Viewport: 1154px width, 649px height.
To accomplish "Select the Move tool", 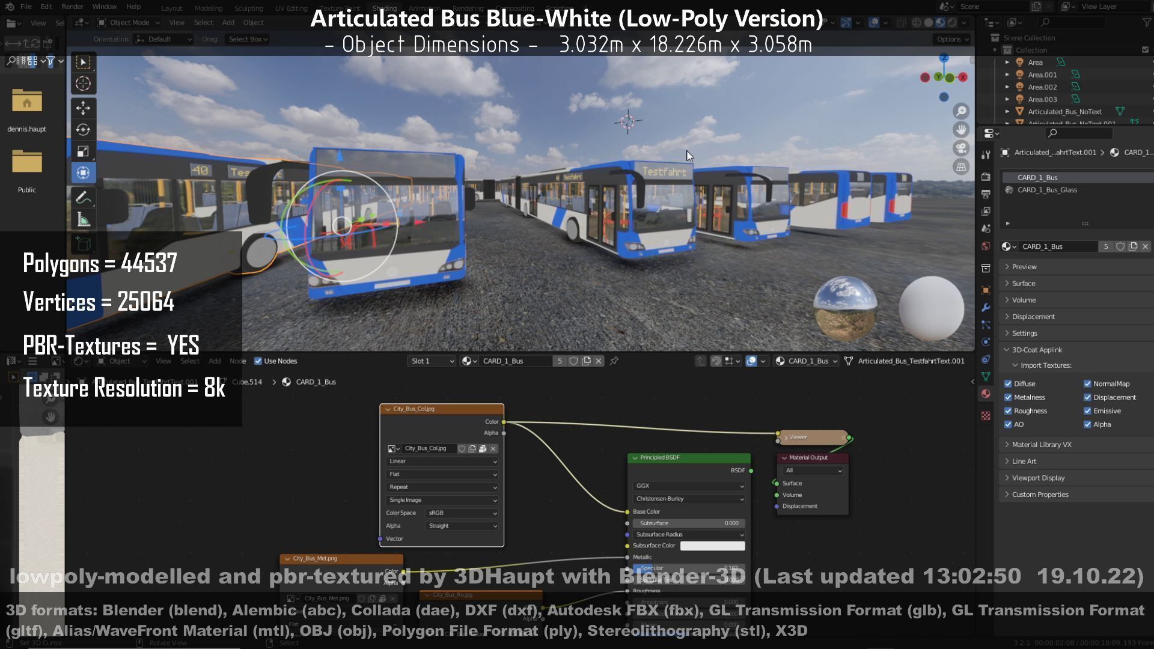I will pos(84,108).
